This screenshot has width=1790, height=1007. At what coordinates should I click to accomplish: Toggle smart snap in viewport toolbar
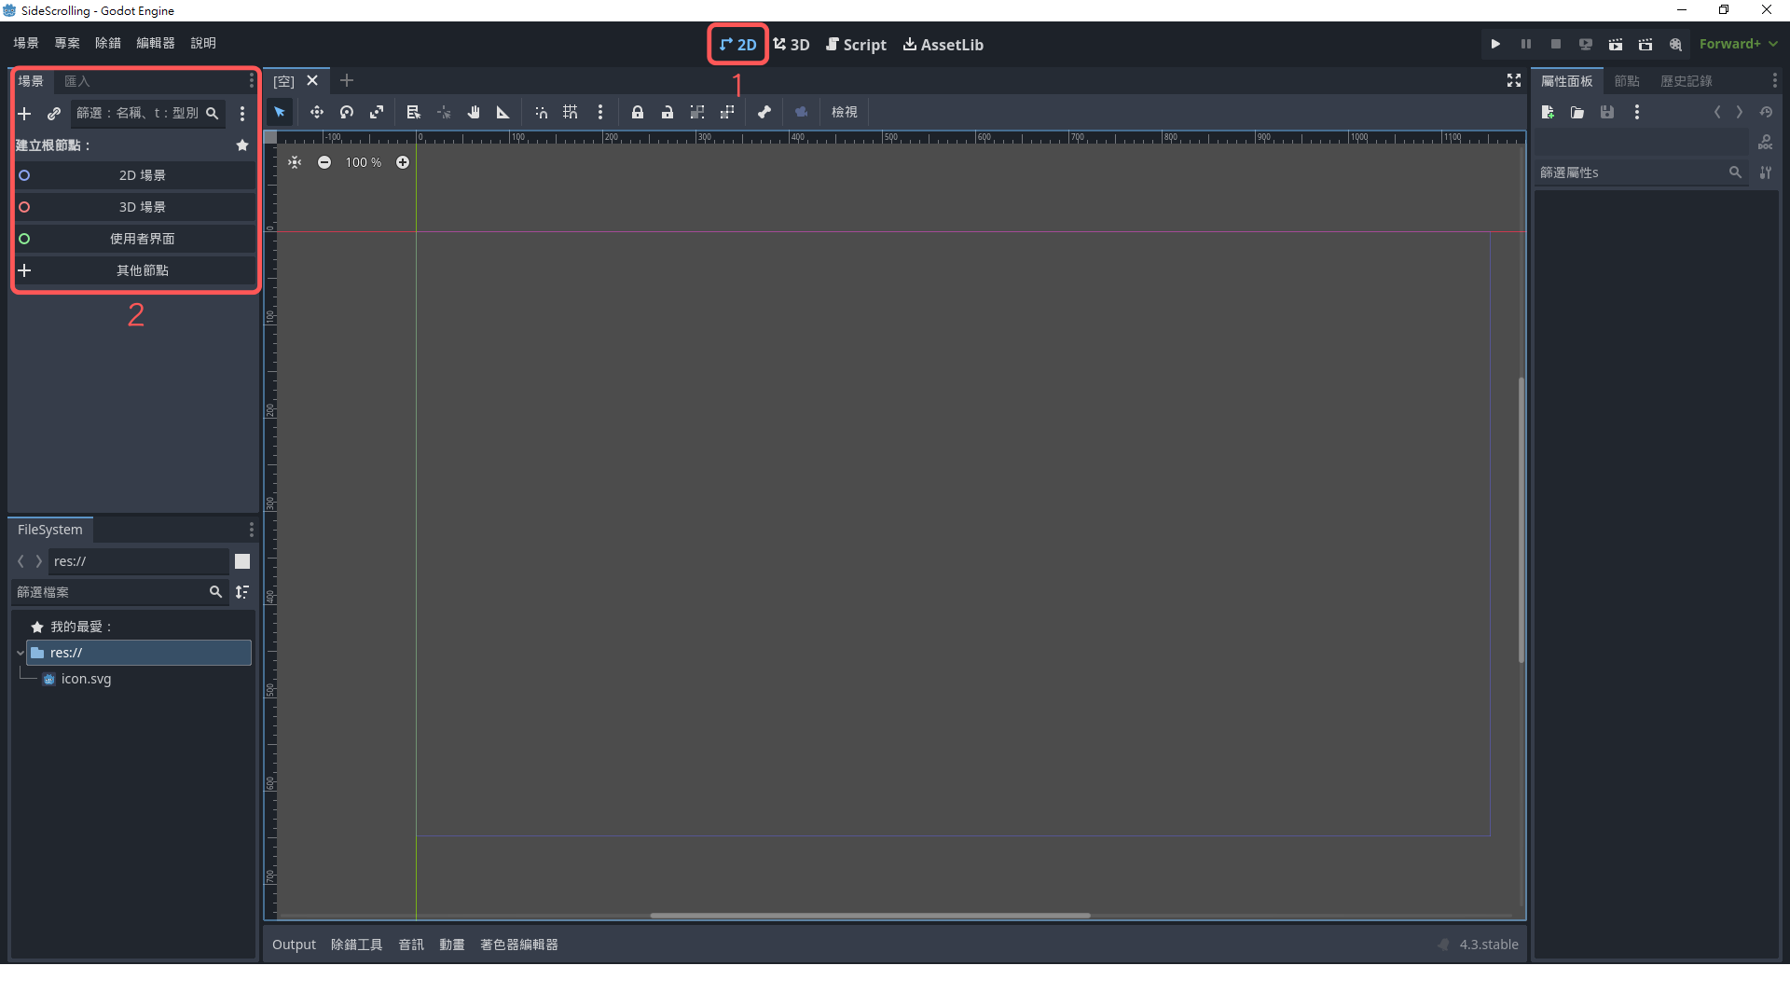point(541,112)
